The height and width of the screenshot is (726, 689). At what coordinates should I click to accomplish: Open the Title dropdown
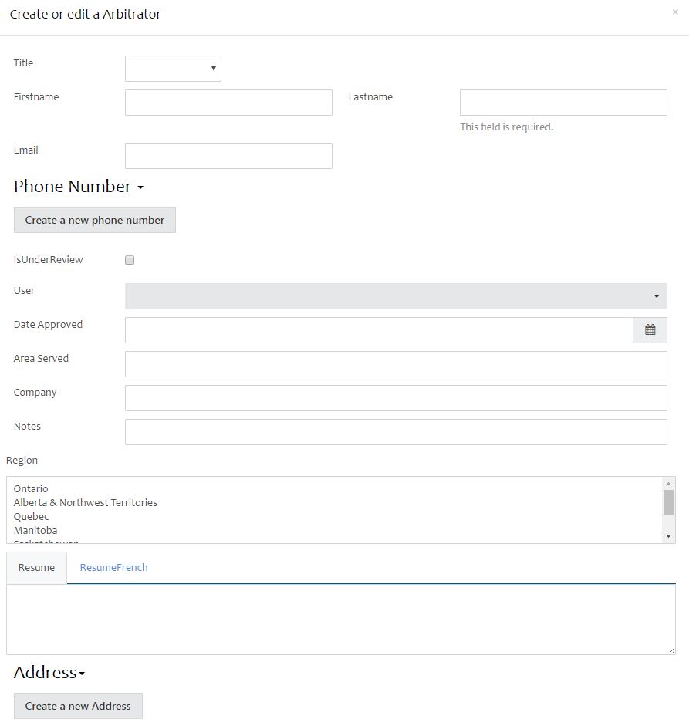click(x=173, y=69)
